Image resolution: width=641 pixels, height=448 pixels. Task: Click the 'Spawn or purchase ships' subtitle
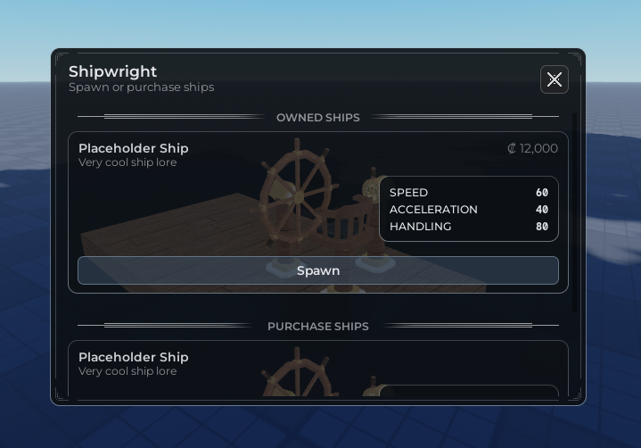[x=141, y=87]
